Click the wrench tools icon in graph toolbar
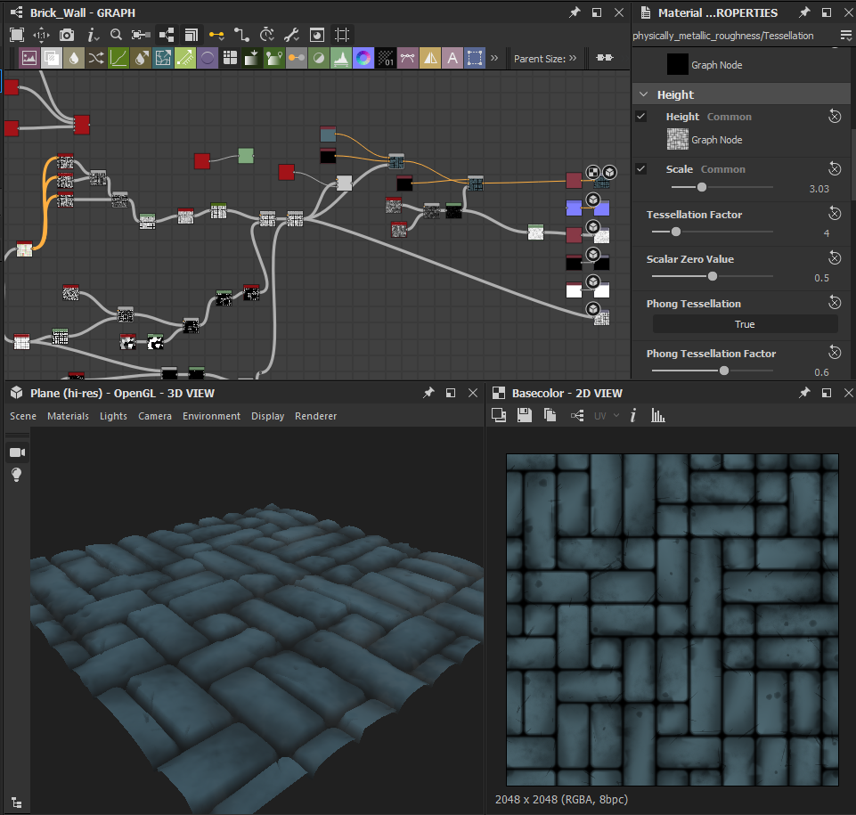 291,35
